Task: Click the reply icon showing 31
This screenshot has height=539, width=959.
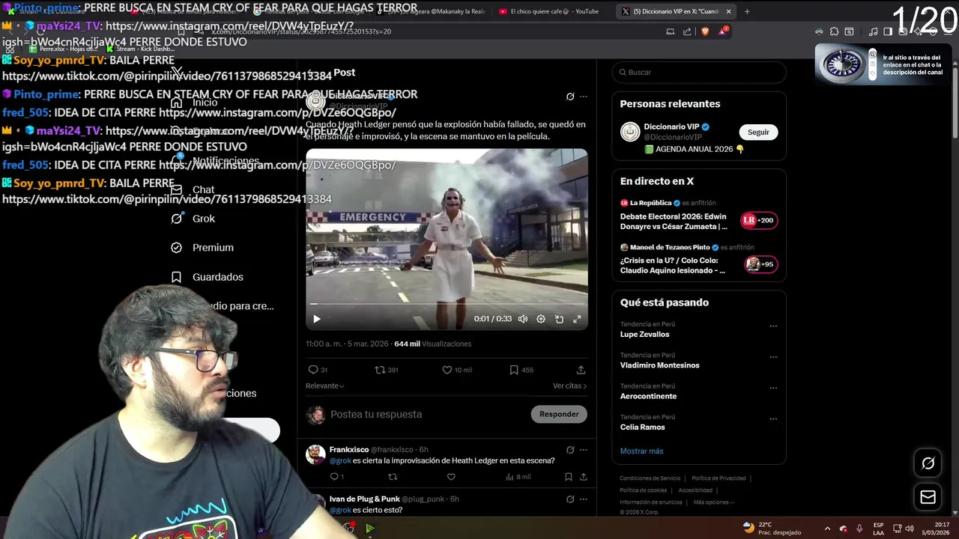Action: point(318,370)
